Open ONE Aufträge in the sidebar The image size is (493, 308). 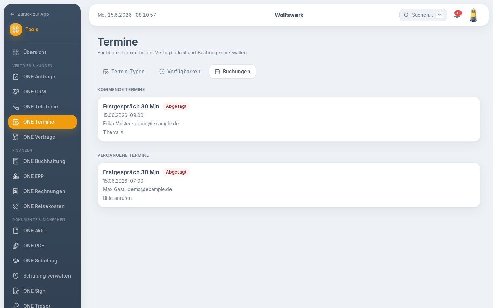click(42, 77)
